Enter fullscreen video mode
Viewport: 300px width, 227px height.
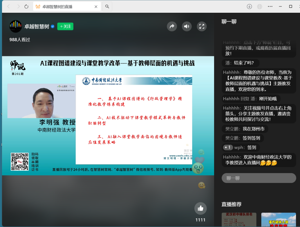pyautogui.click(x=202, y=27)
